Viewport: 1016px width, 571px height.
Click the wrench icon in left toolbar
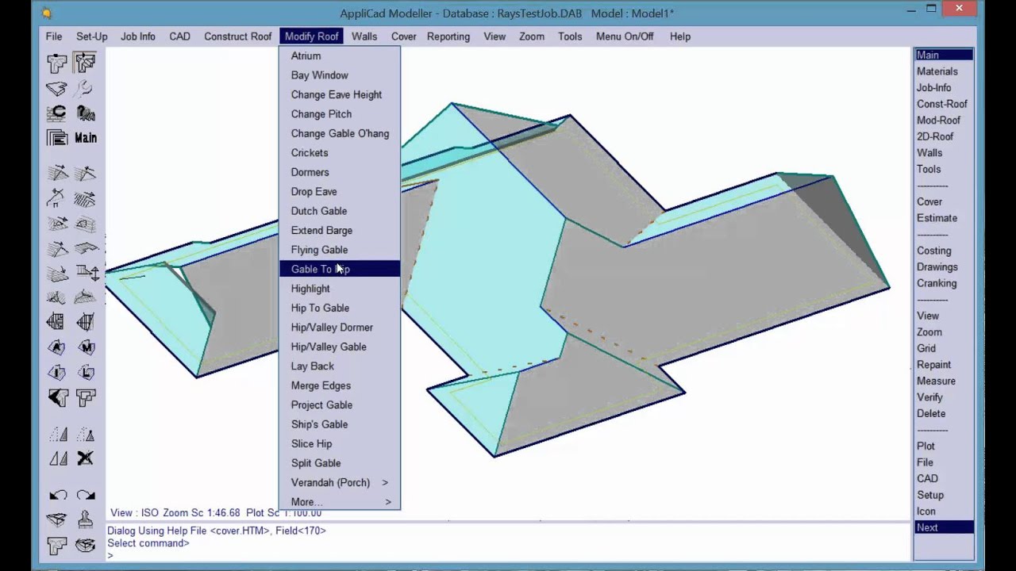pyautogui.click(x=85, y=88)
